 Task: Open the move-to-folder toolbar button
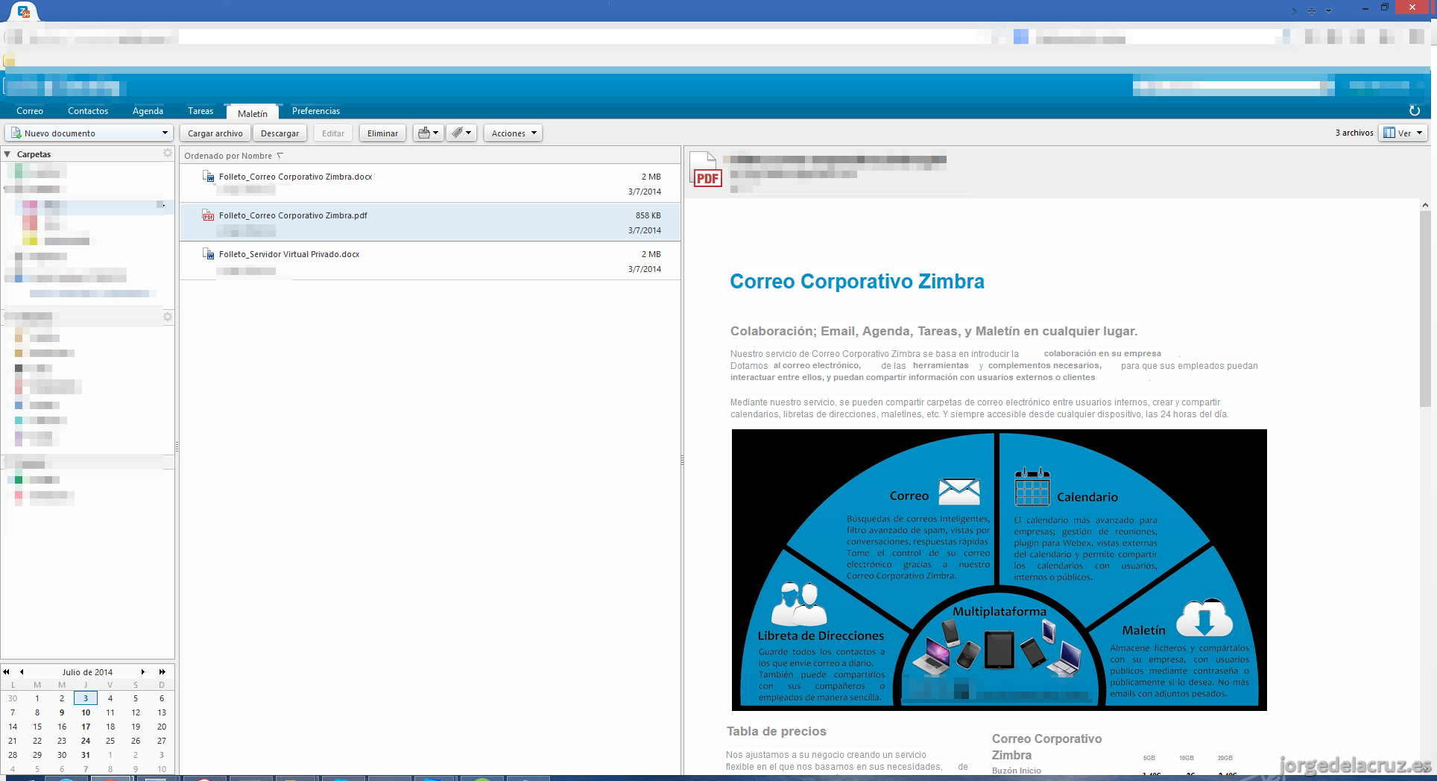(x=429, y=133)
